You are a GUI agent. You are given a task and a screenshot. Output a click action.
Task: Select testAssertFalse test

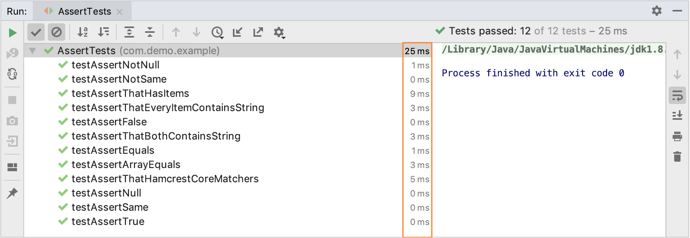click(x=109, y=122)
